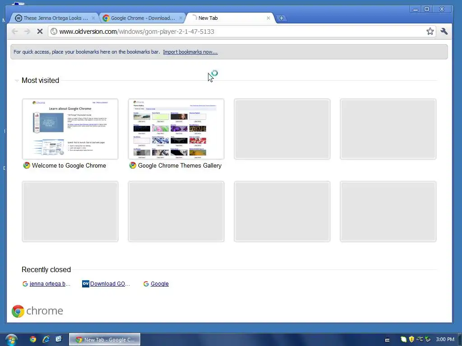Click the oldversion.com address bar

click(242, 32)
